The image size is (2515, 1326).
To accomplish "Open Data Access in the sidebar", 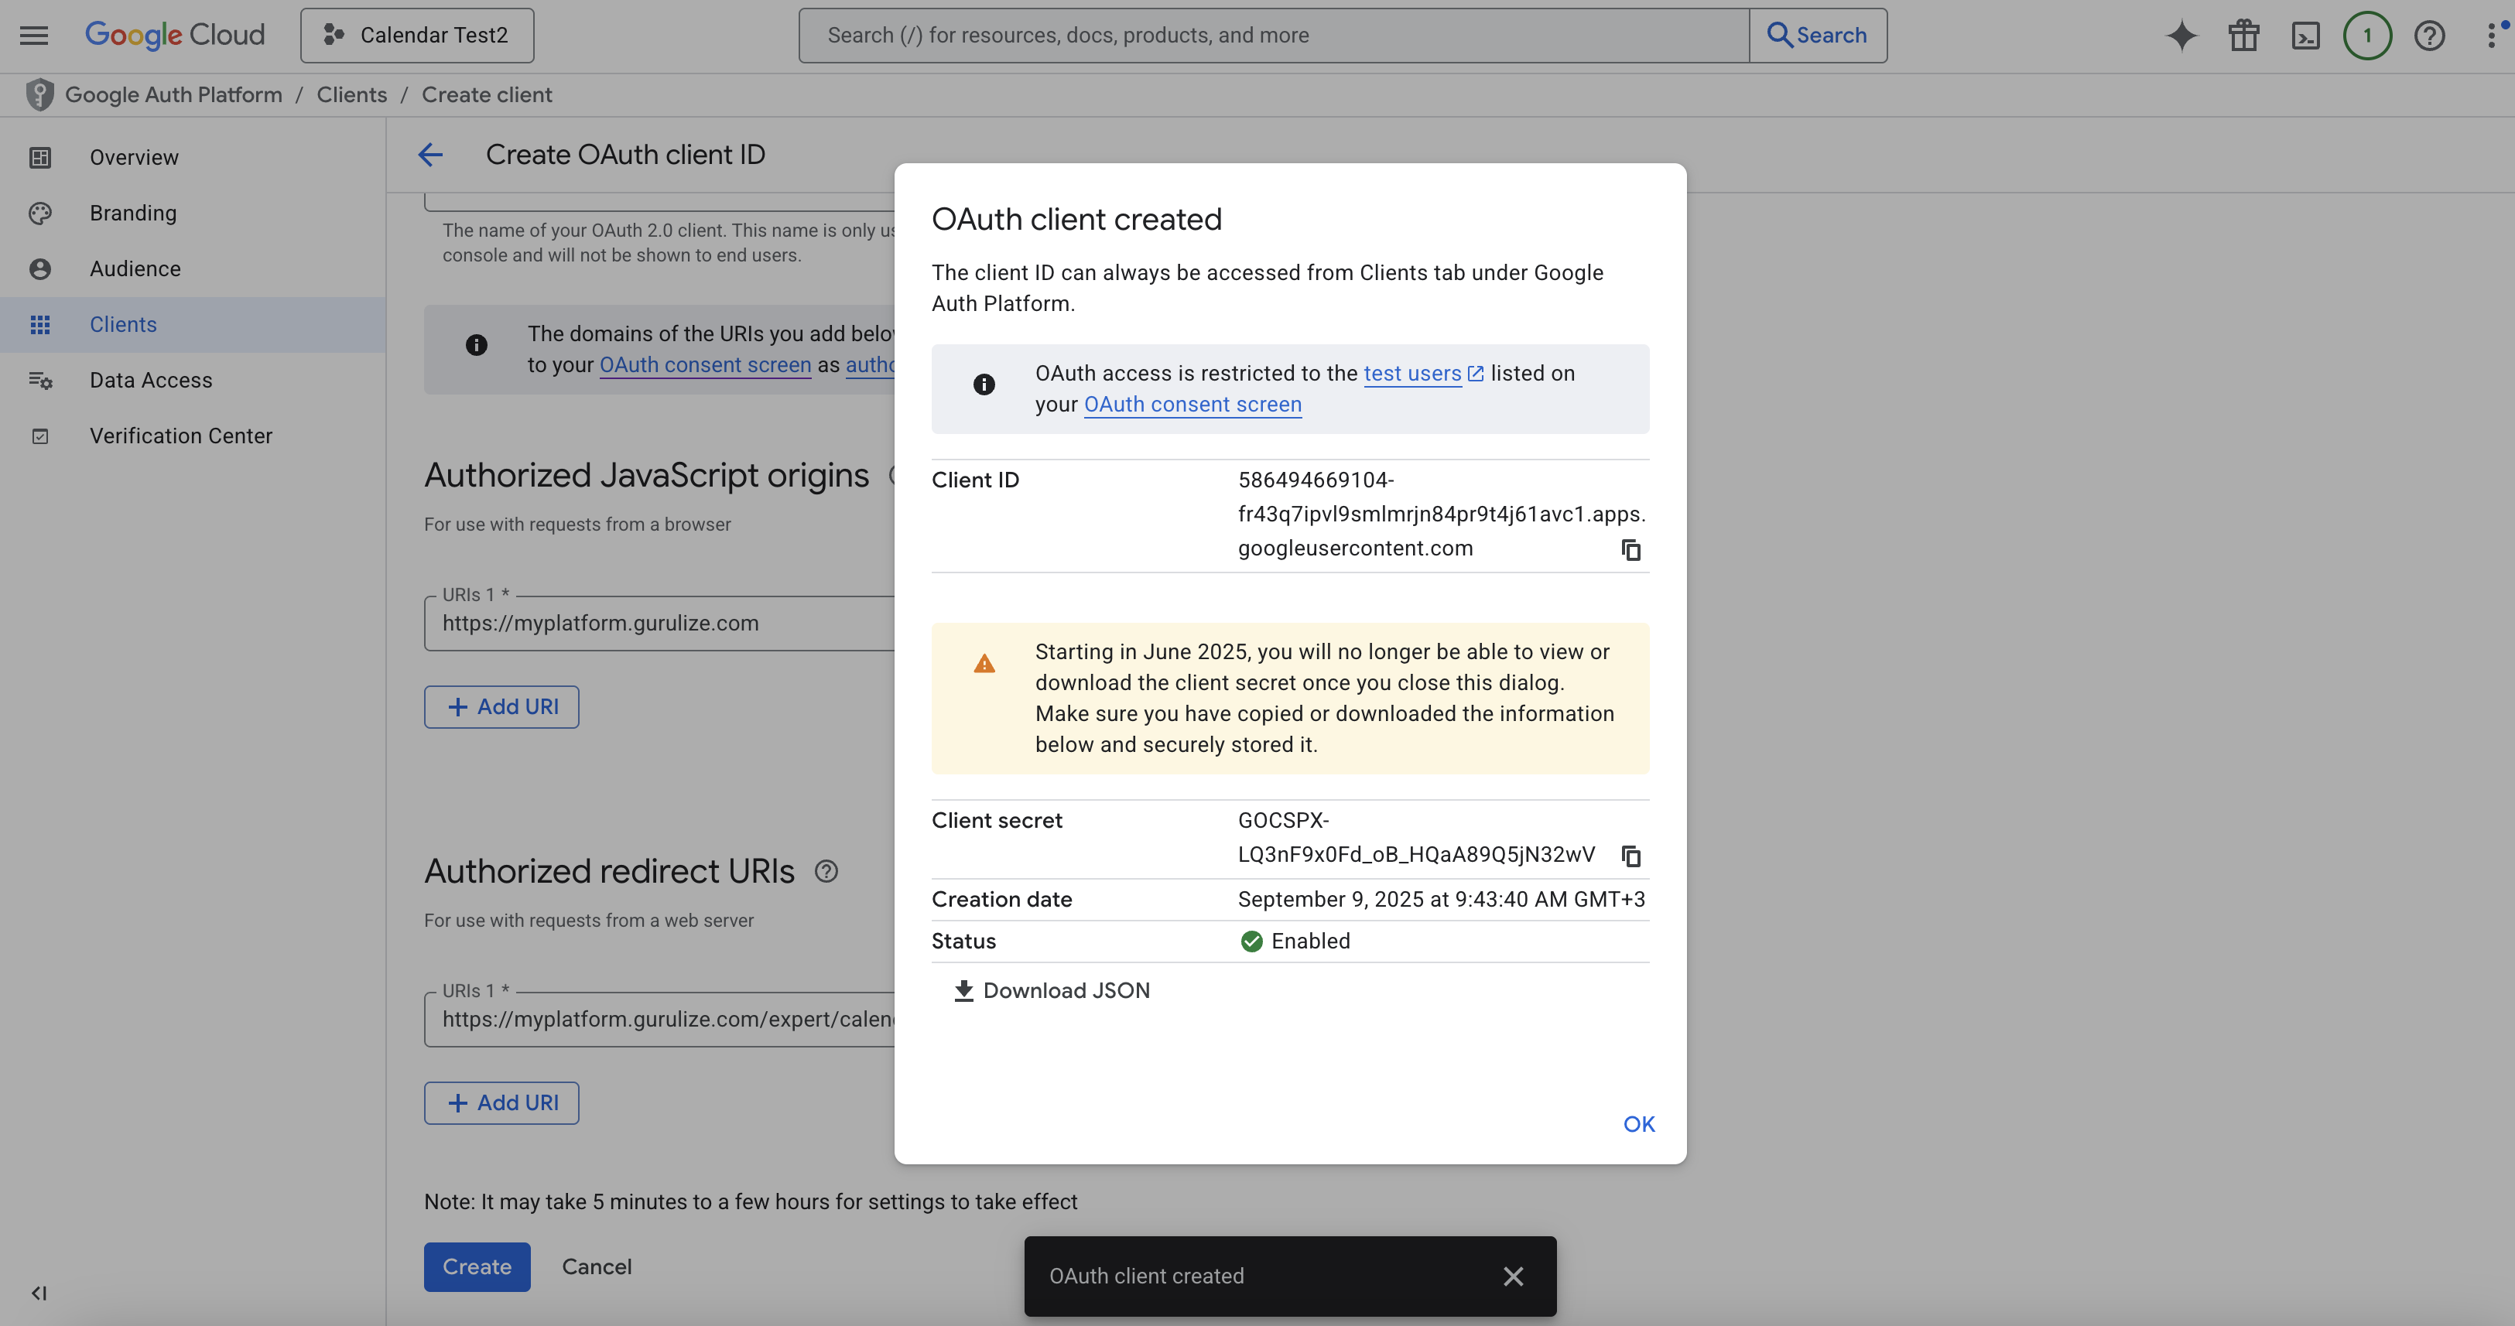I will tap(193, 380).
